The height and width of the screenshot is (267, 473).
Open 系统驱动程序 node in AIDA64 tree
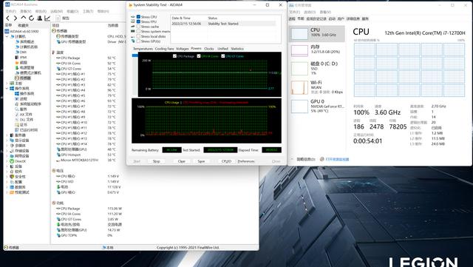tap(30, 104)
